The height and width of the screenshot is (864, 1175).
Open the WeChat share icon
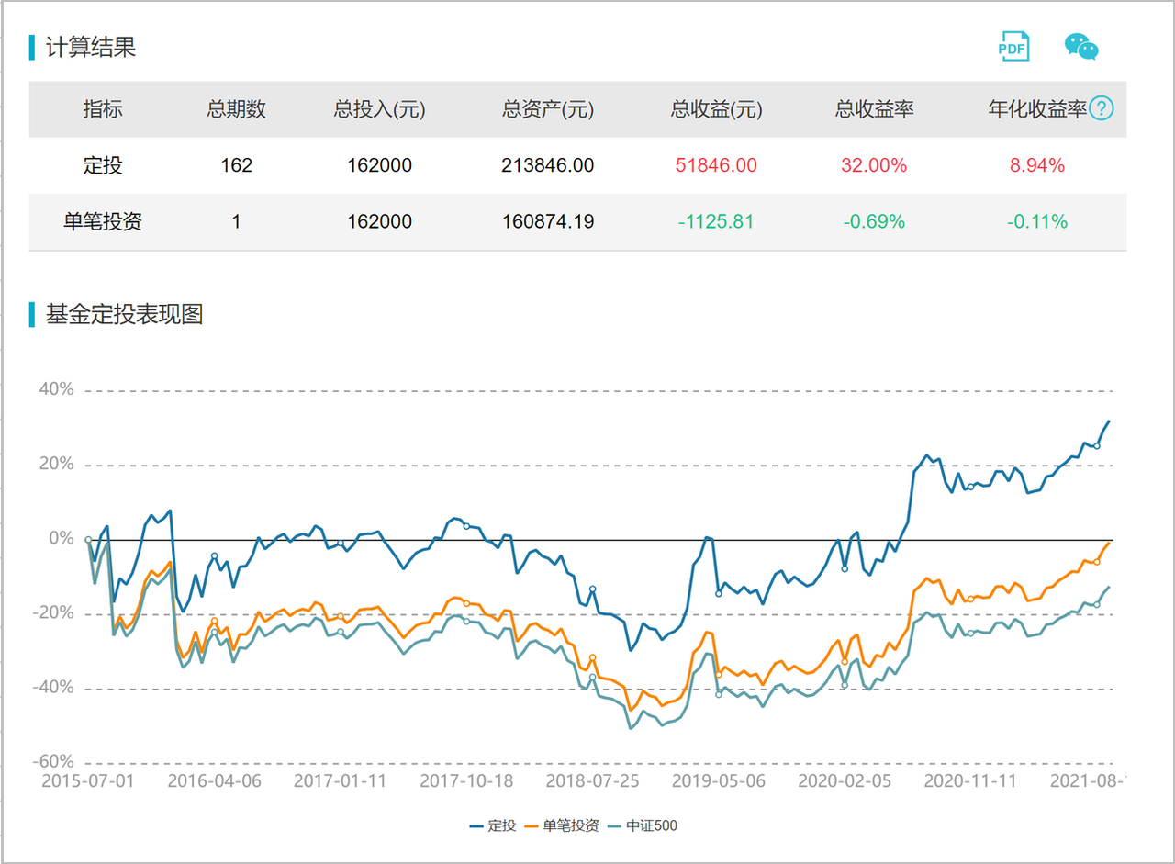(x=1081, y=46)
